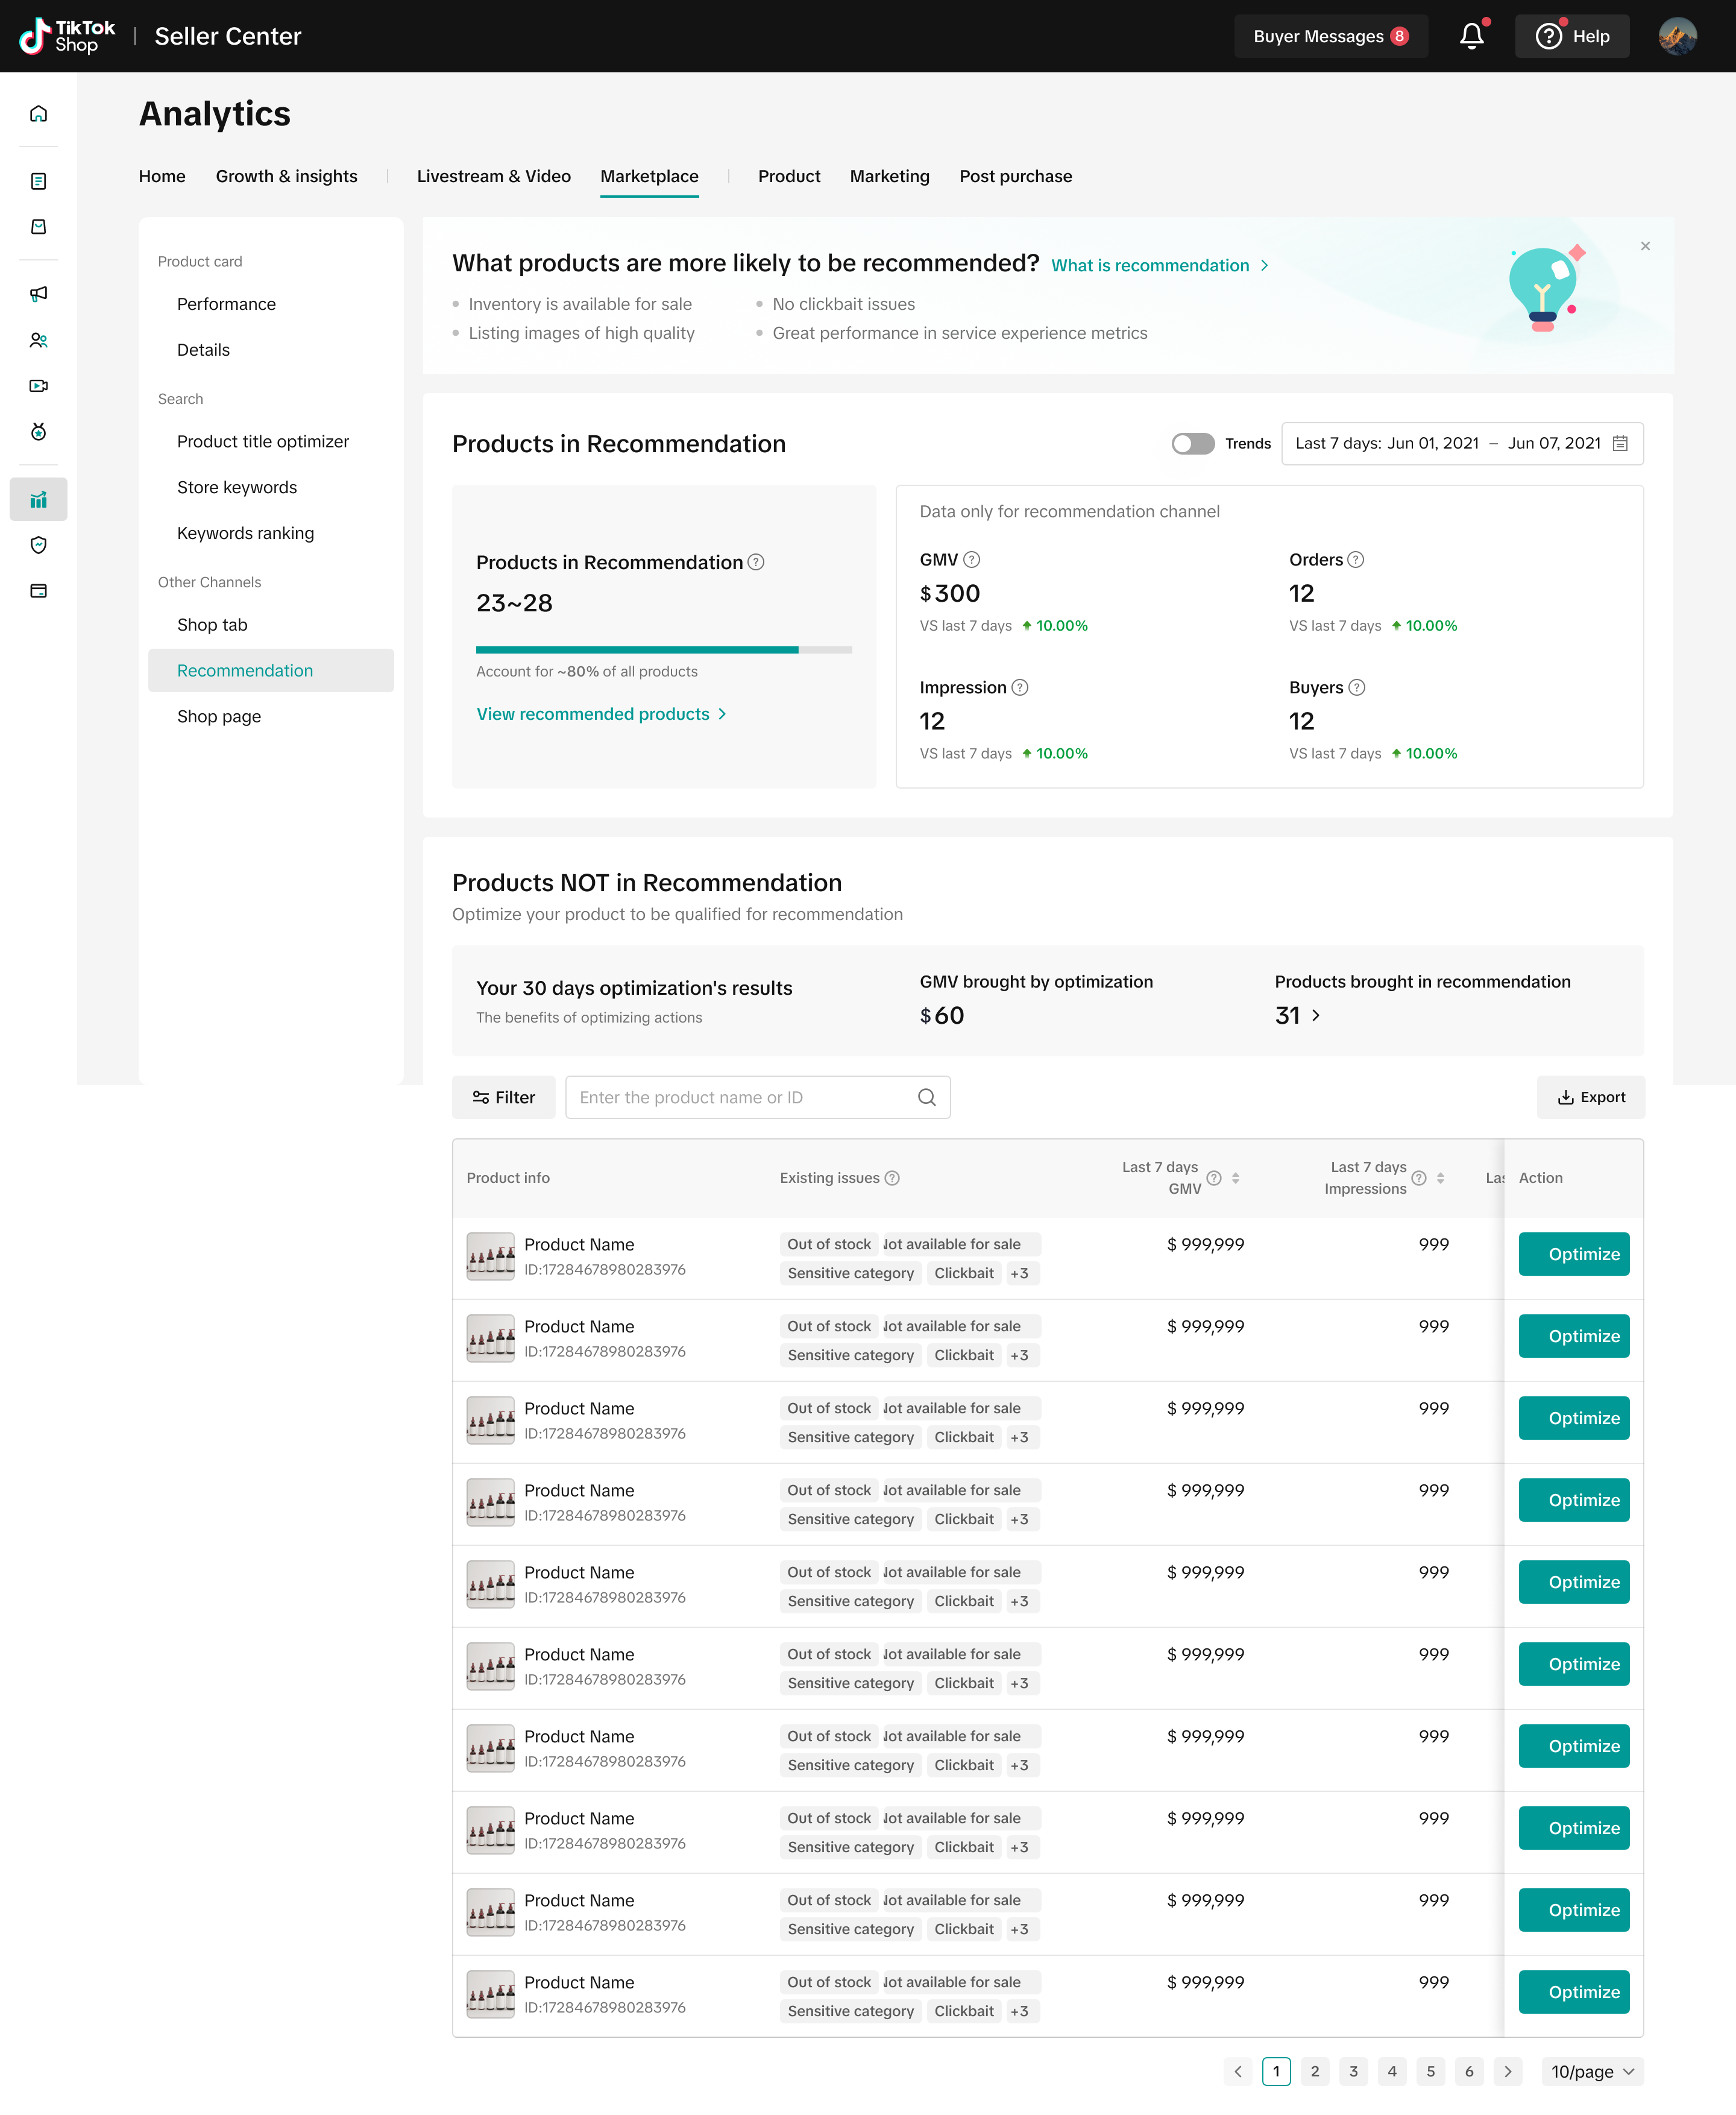Sort by Last 7 days Impressions
The image size is (1736, 2115).
1440,1178
